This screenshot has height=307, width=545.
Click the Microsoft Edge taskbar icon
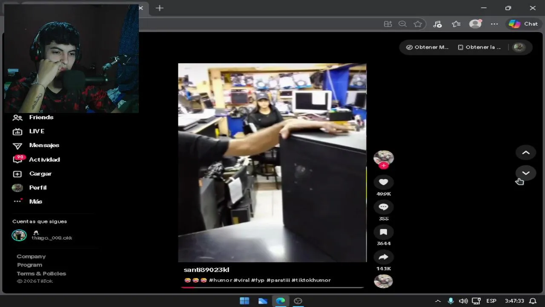pyautogui.click(x=281, y=301)
